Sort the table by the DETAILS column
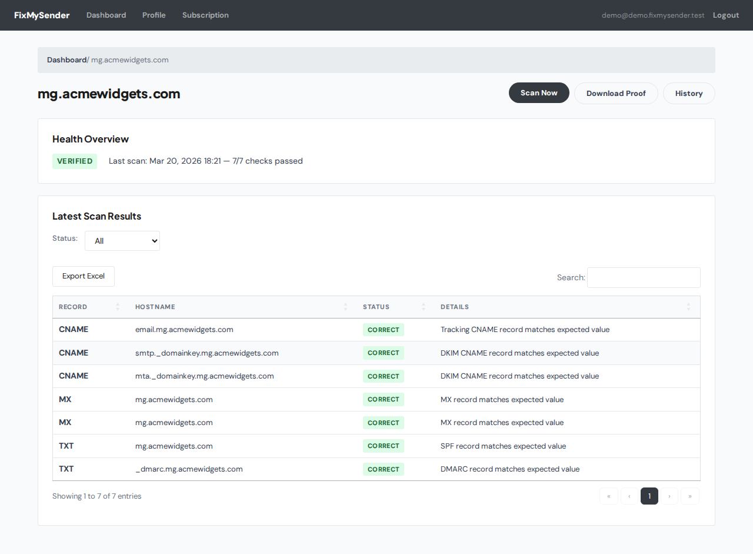This screenshot has width=753, height=554. [455, 307]
